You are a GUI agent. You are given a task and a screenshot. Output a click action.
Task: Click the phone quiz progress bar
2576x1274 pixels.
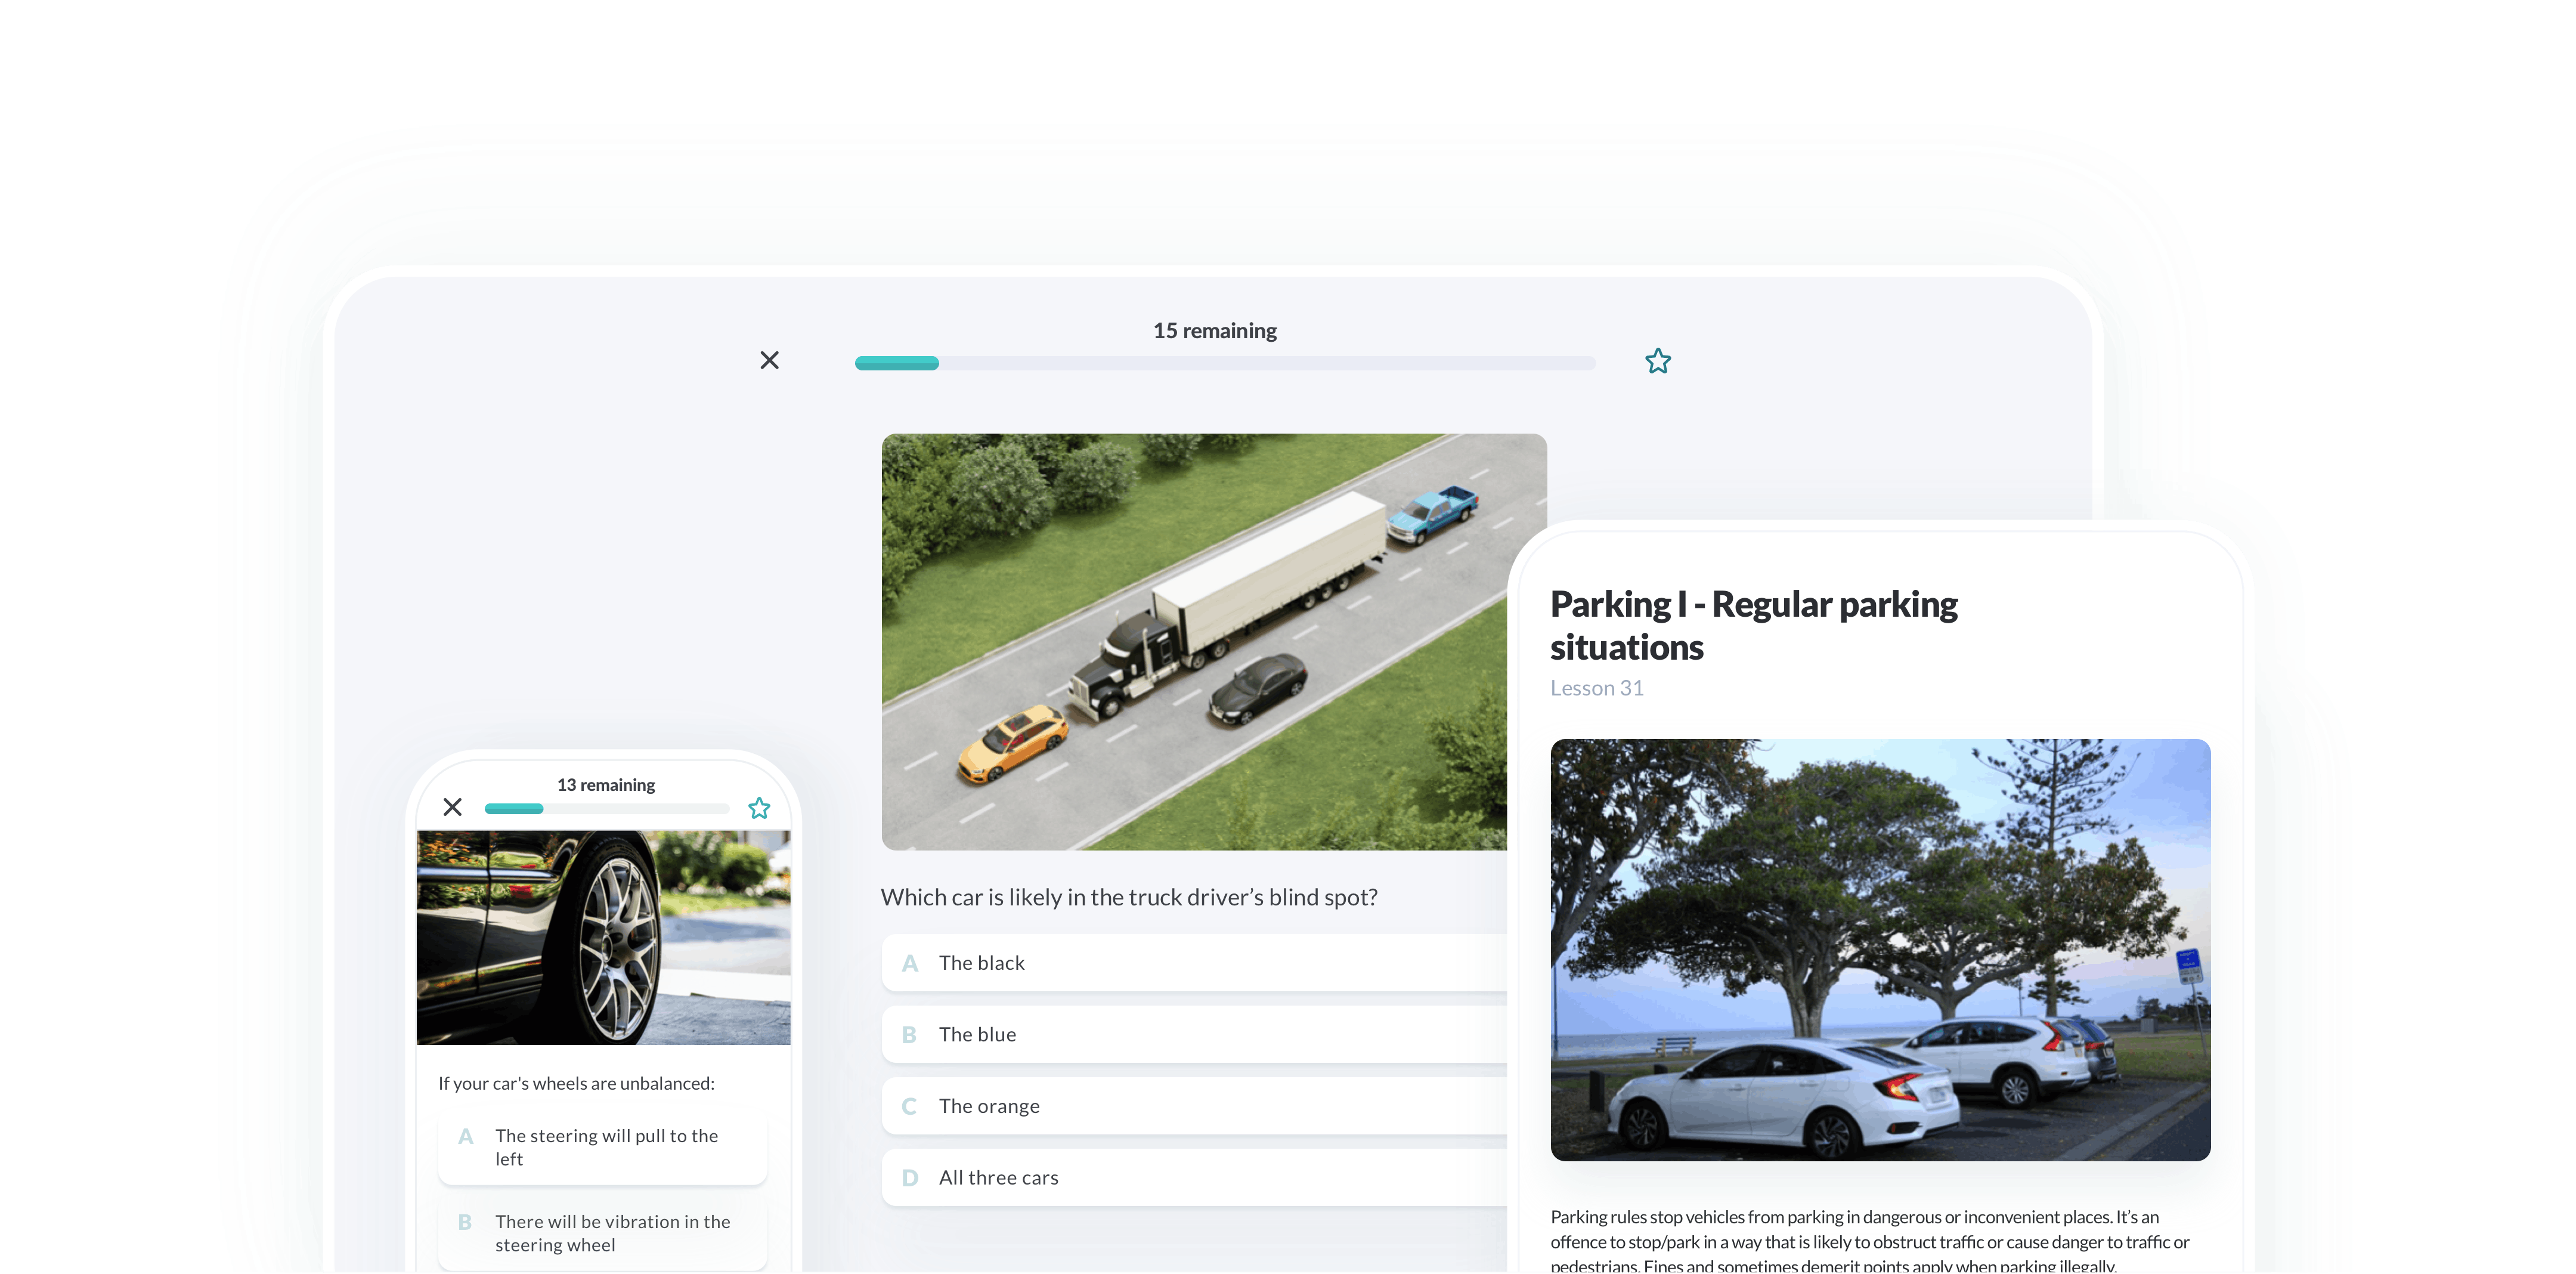coord(606,808)
